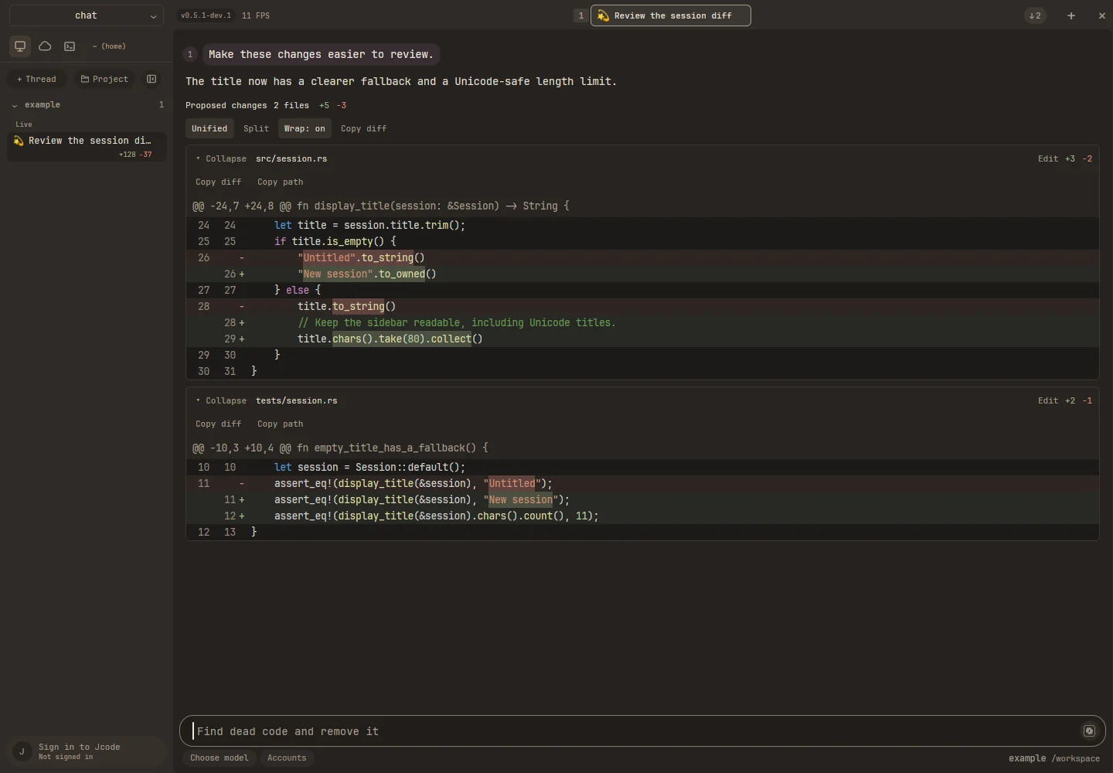
Task: Click the added chars().count() assertion line
Action: tap(642, 516)
